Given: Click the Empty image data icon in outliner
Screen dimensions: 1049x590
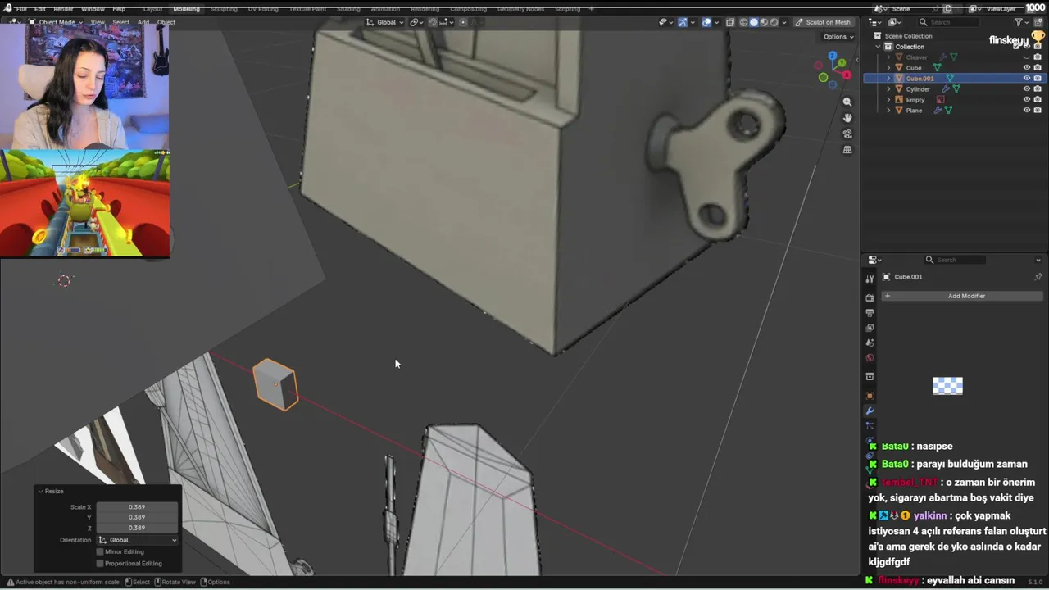Looking at the screenshot, I should click(940, 100).
